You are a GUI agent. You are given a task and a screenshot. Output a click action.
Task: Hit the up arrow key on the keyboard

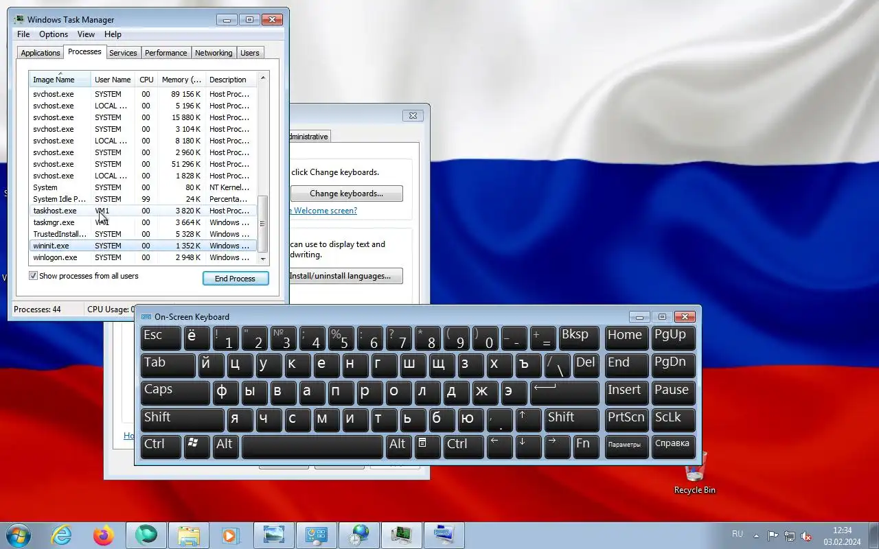[529, 419]
